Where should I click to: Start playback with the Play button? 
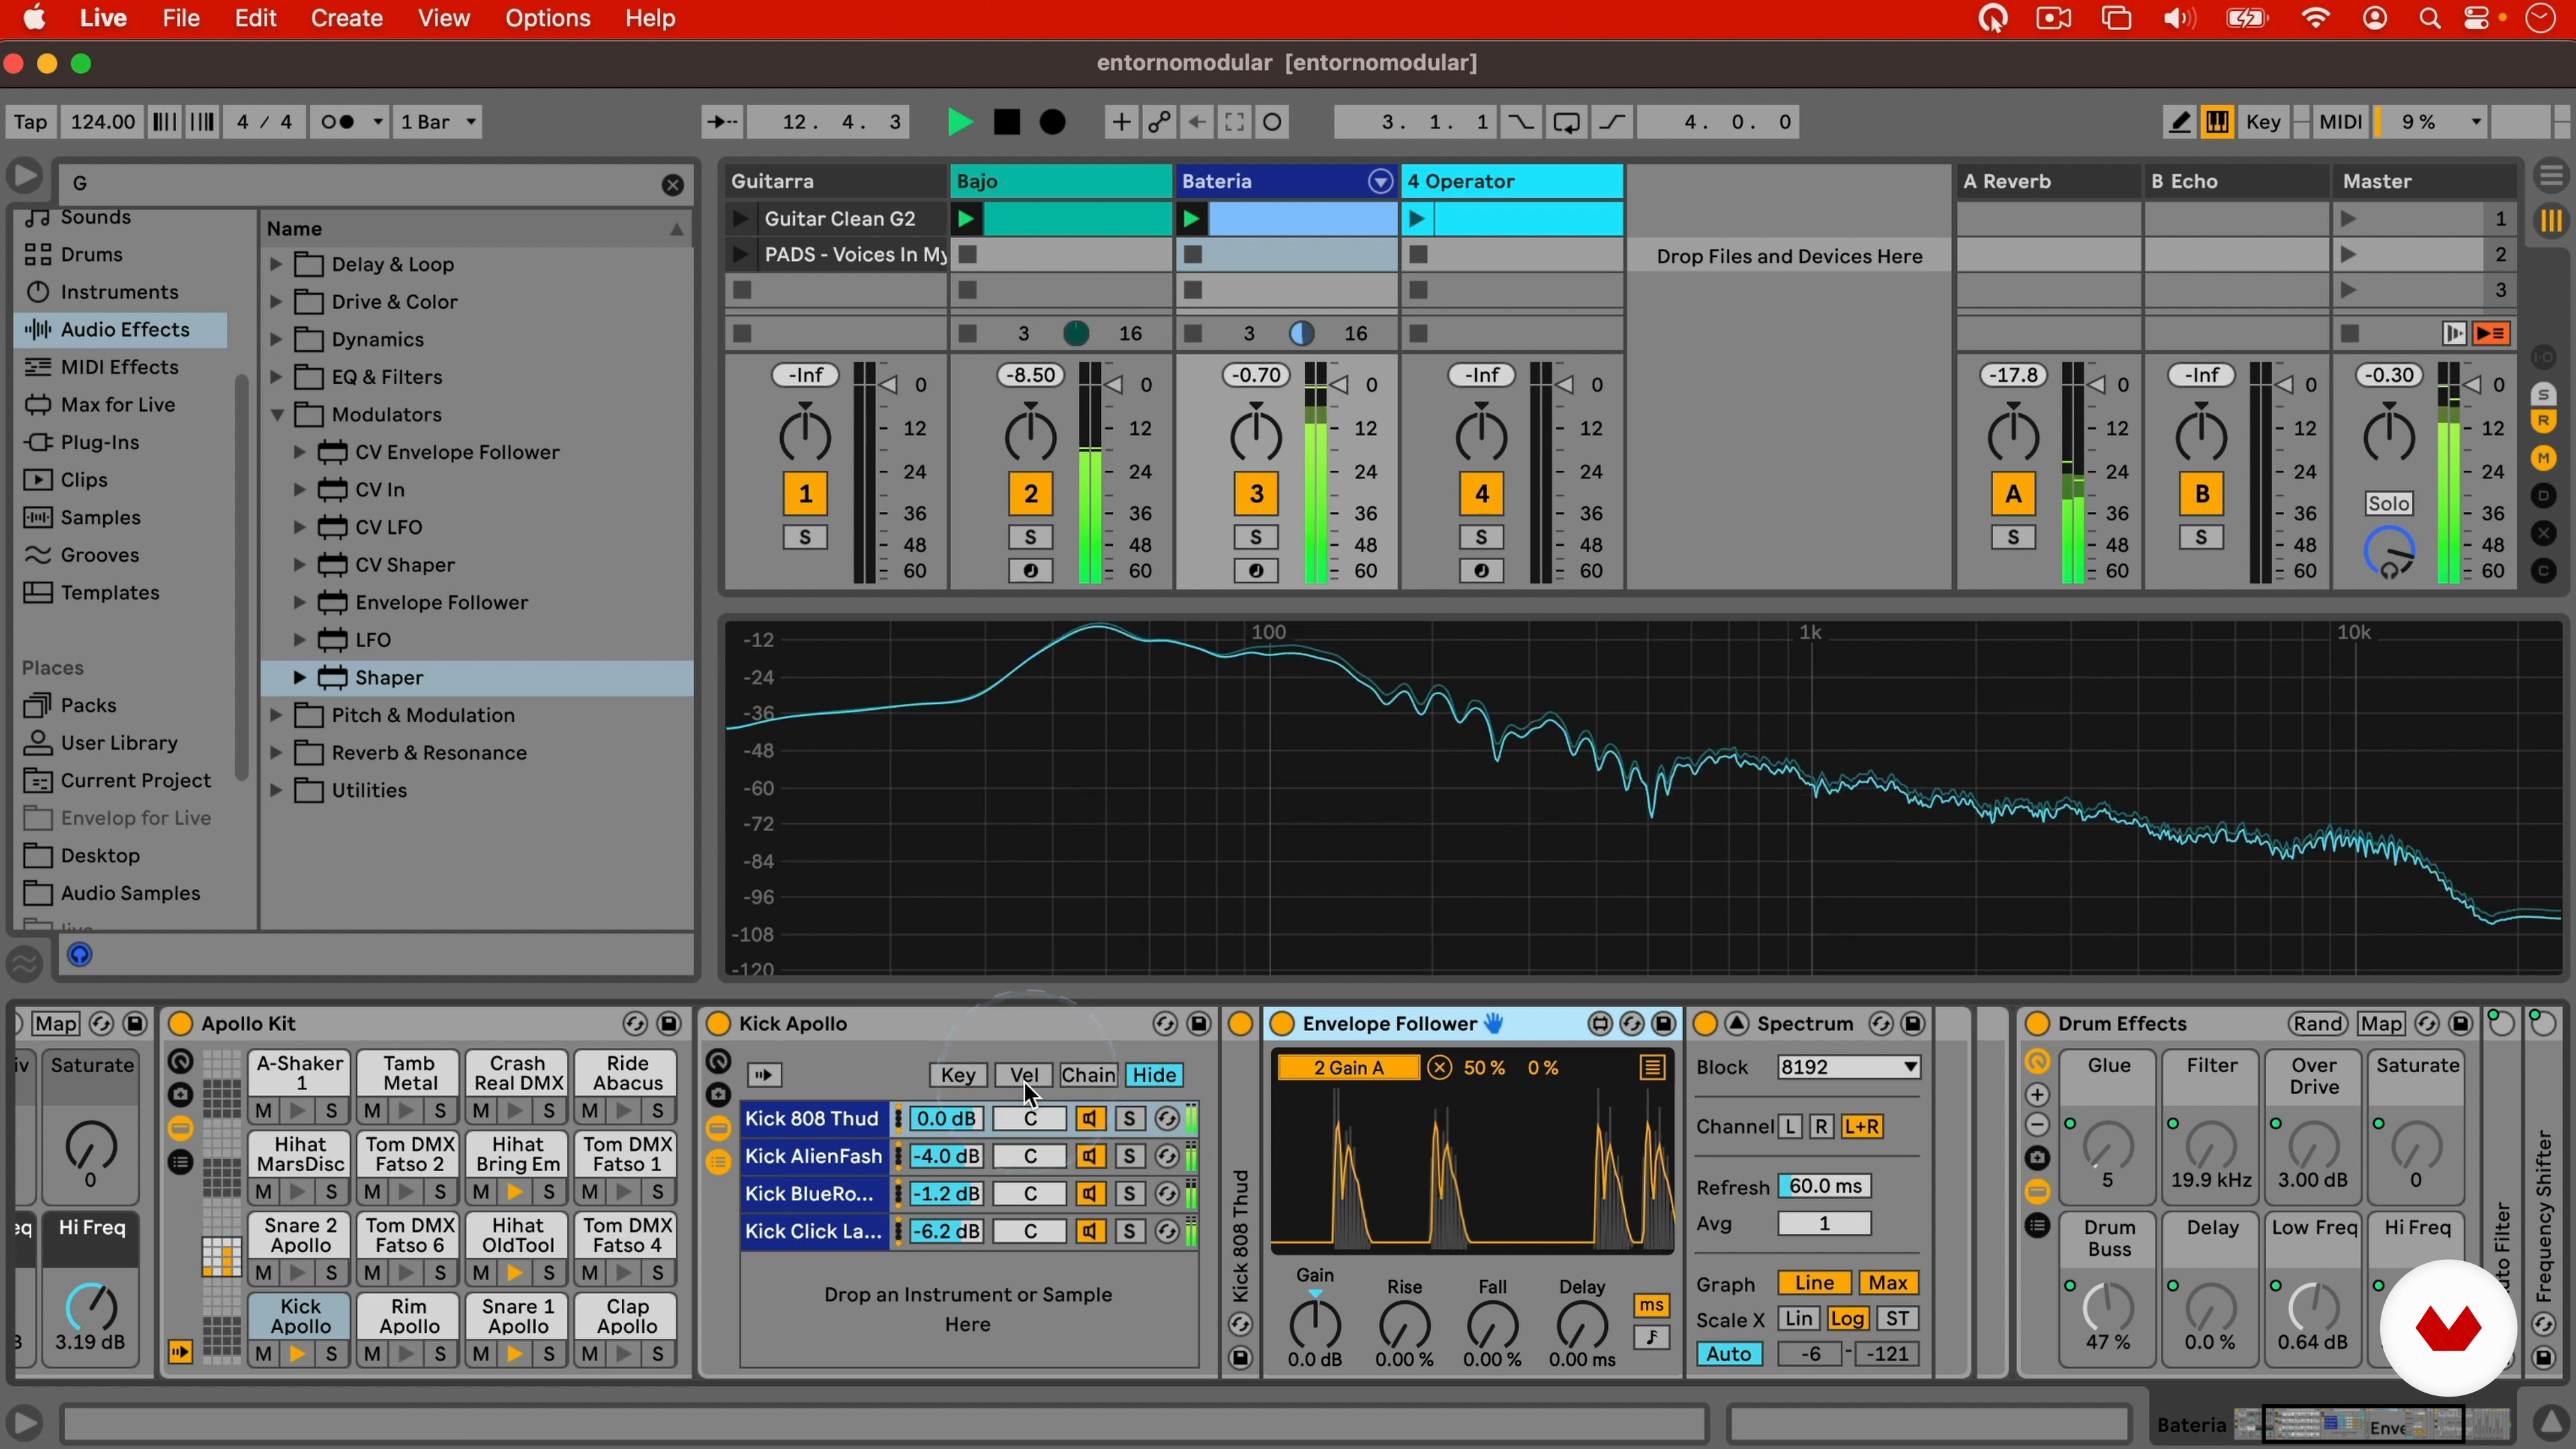[959, 122]
